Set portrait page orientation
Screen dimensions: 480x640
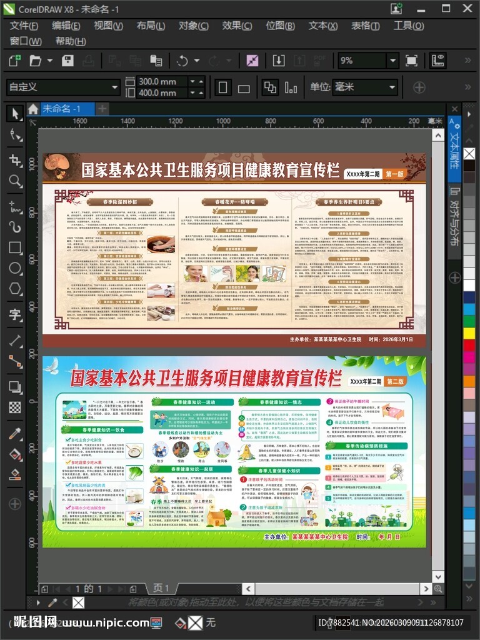(223, 87)
